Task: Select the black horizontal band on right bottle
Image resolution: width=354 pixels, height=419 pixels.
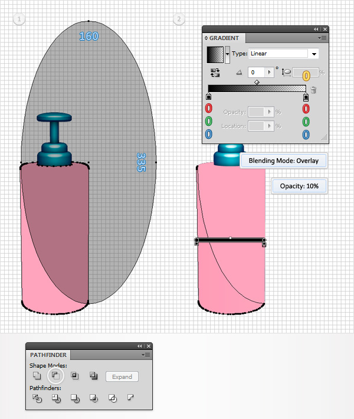Action: [x=230, y=240]
